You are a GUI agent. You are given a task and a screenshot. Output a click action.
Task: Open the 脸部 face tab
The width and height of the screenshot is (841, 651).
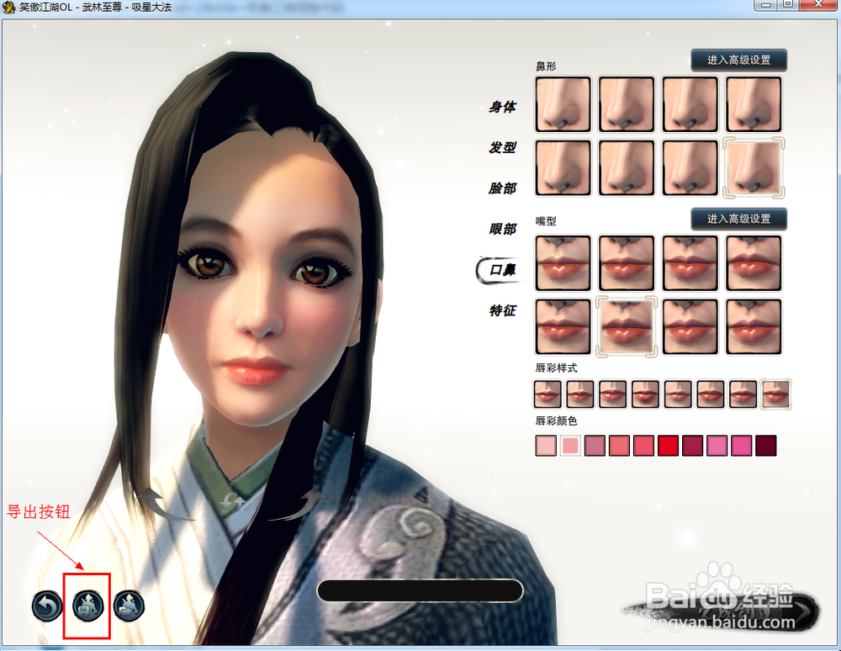[x=502, y=188]
